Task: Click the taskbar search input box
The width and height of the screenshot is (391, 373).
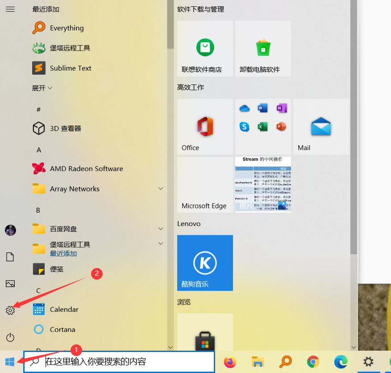Action: pyautogui.click(x=119, y=361)
